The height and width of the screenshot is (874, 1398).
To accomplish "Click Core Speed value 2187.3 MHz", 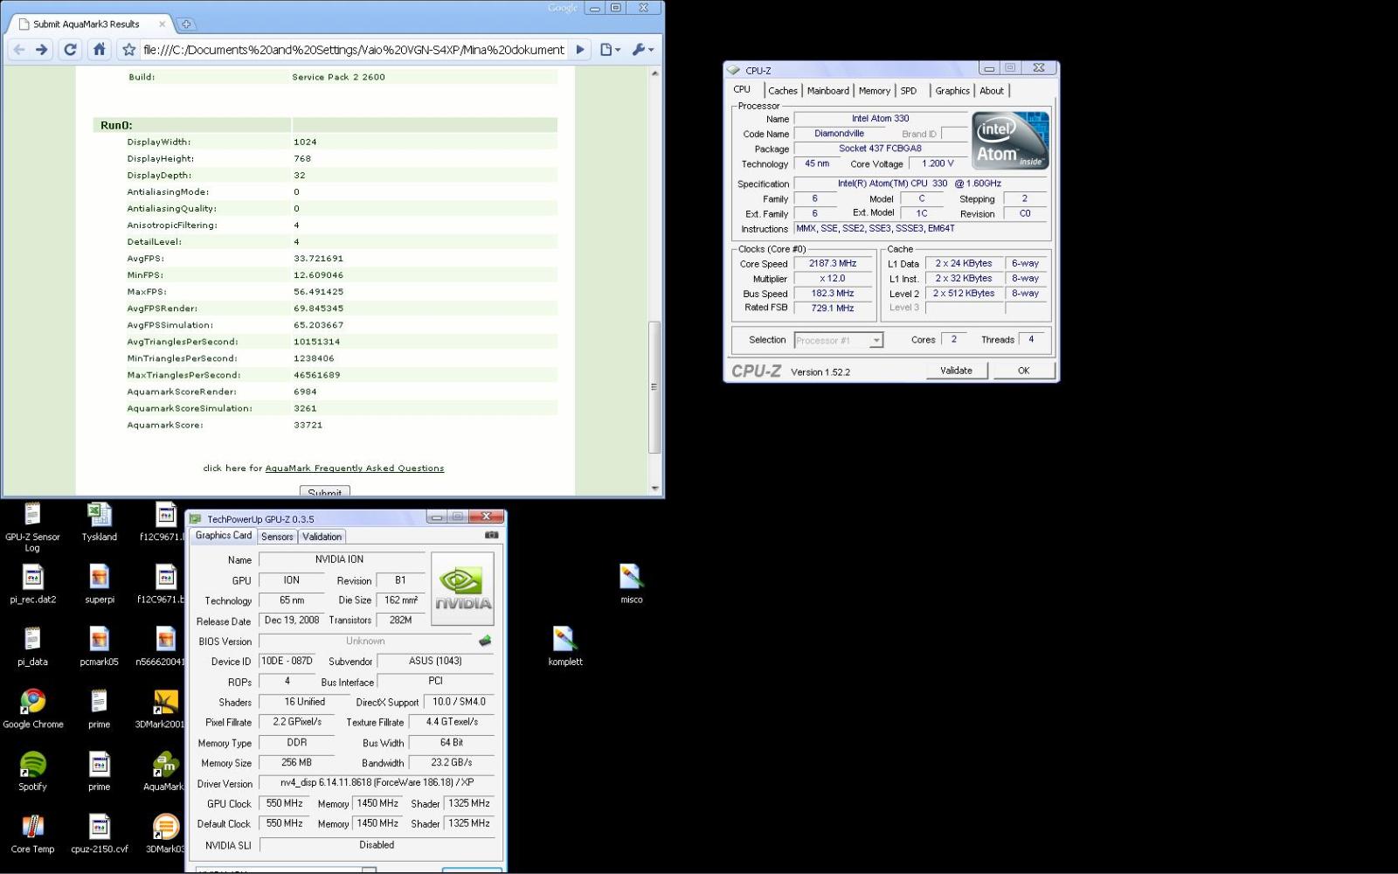I will [x=833, y=263].
